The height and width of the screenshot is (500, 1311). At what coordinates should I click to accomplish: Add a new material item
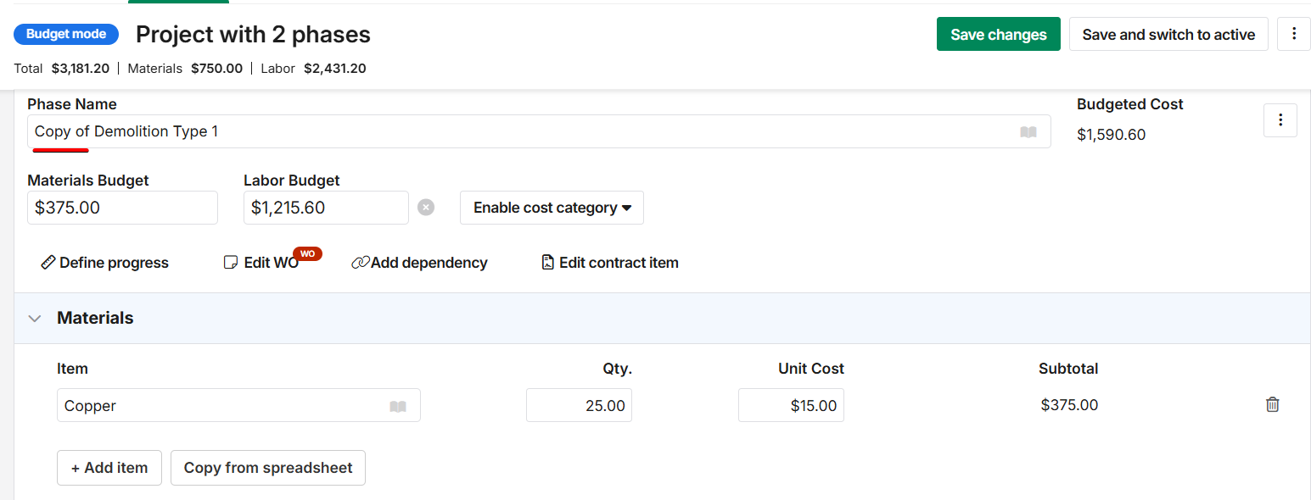point(109,468)
